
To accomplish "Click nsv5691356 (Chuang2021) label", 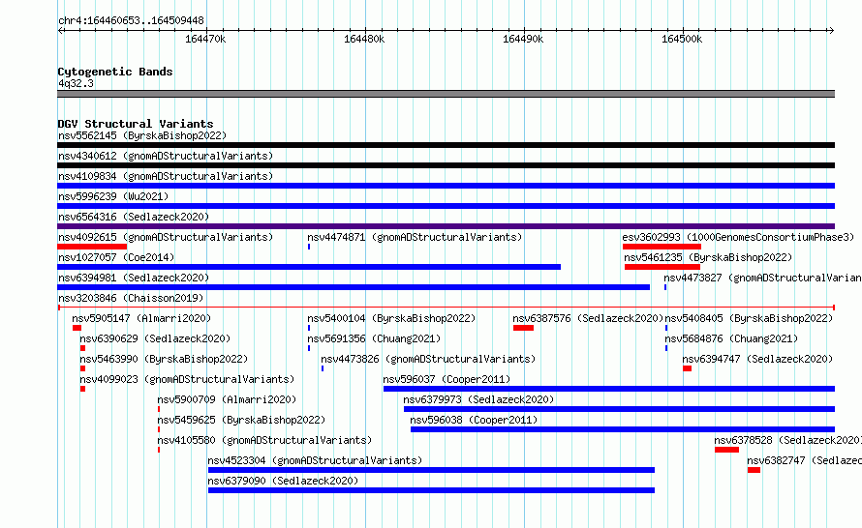I will [x=374, y=338].
